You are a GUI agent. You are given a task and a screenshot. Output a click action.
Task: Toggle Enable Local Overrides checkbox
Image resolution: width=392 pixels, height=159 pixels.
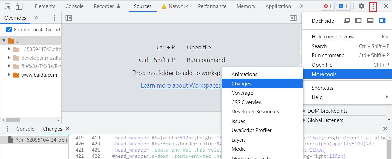(9, 30)
